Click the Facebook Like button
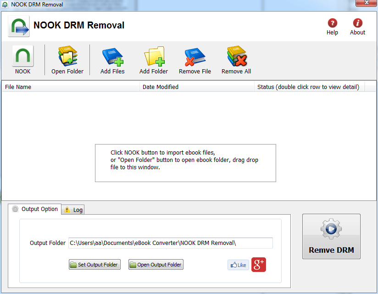The image size is (378, 294). [x=238, y=265]
